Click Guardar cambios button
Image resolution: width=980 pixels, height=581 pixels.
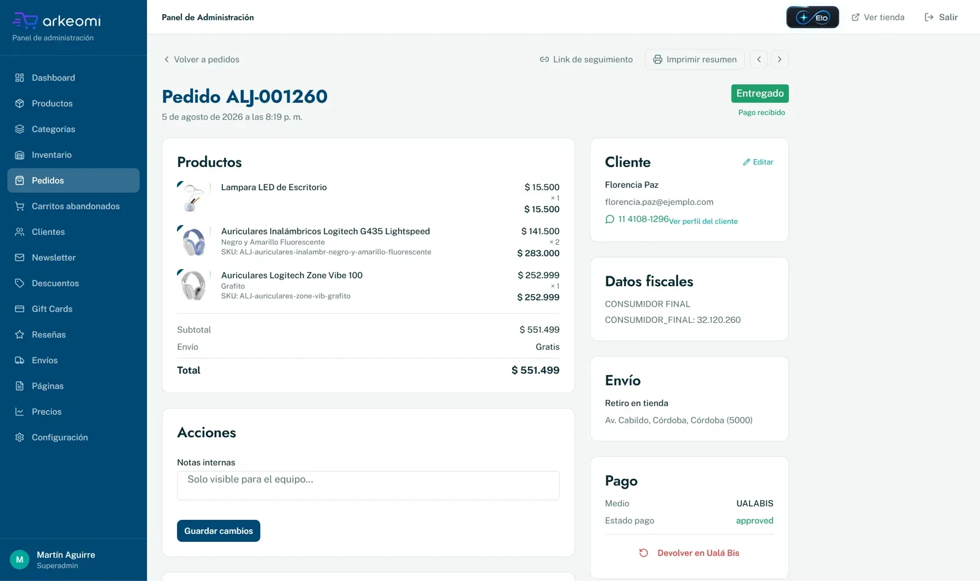[219, 531]
